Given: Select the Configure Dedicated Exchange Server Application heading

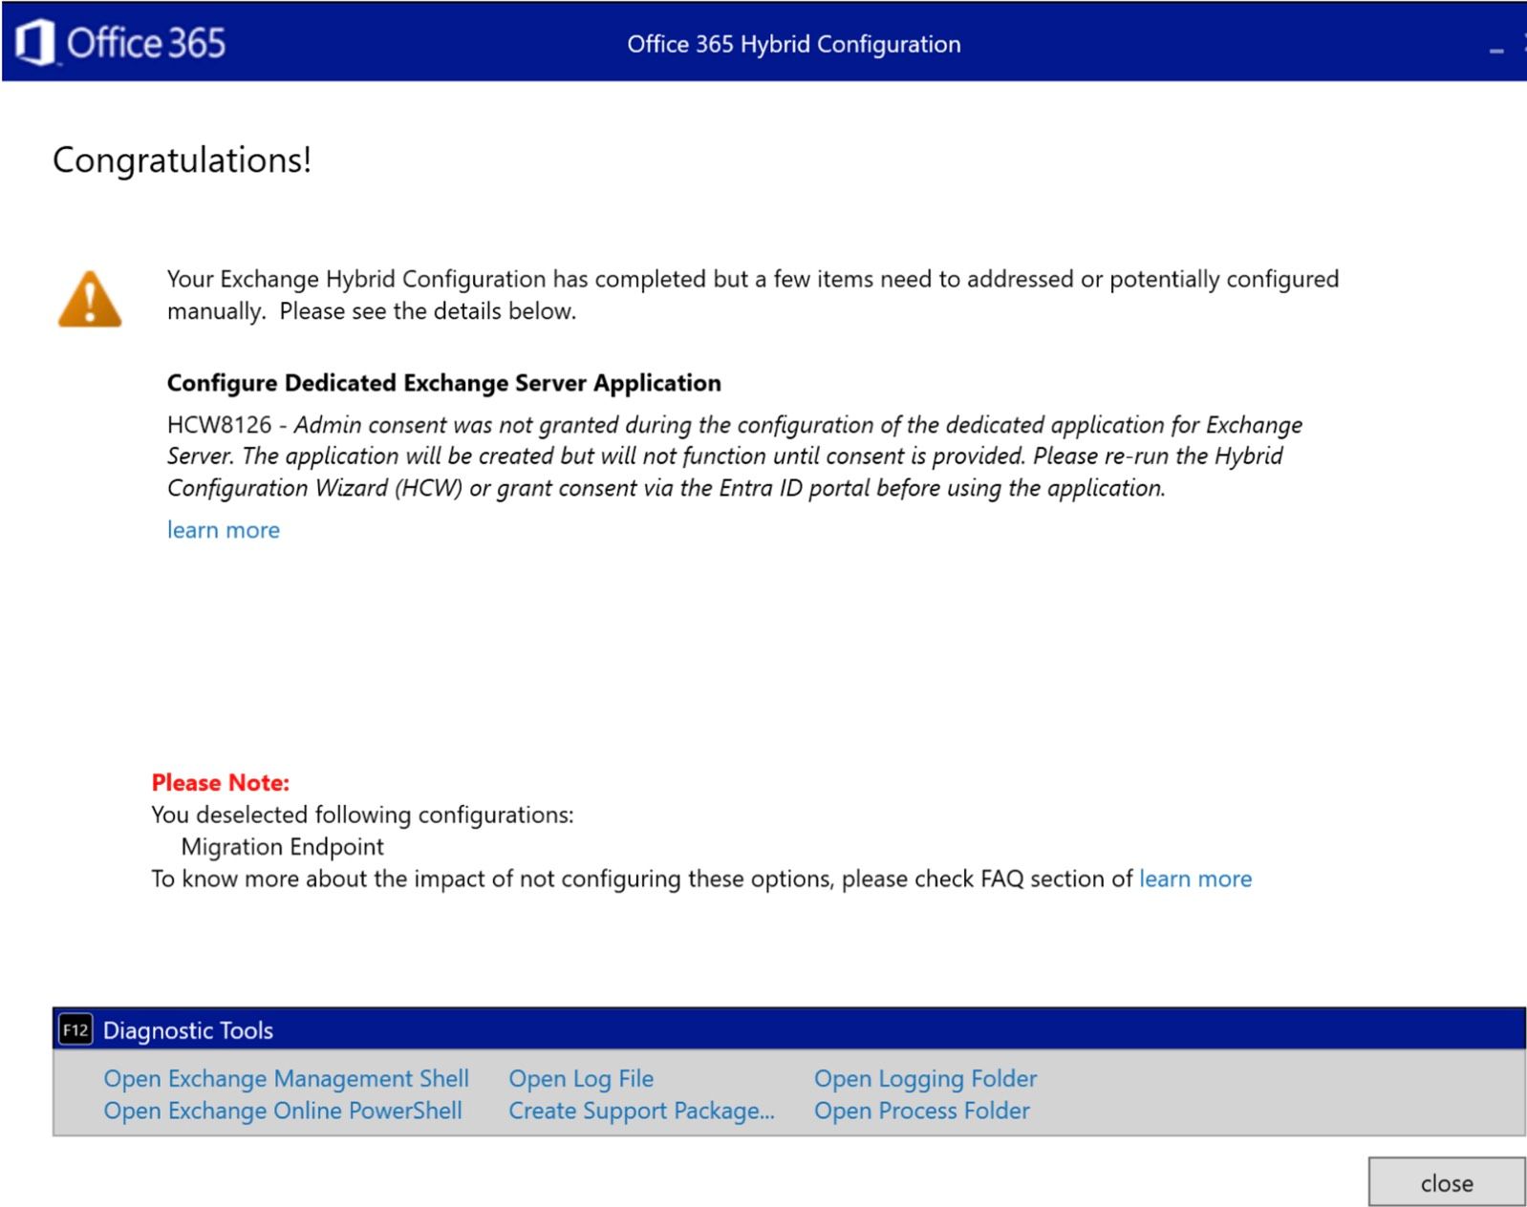Looking at the screenshot, I should click(444, 383).
